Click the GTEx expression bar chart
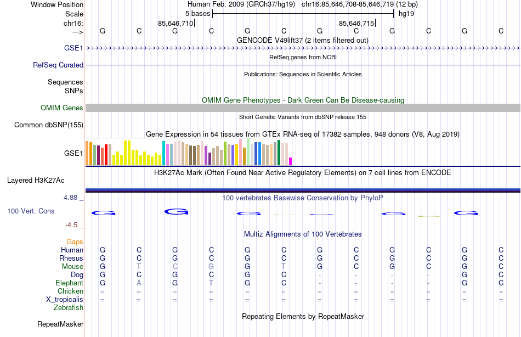Viewport: 521px width, 337px height. pos(189,153)
